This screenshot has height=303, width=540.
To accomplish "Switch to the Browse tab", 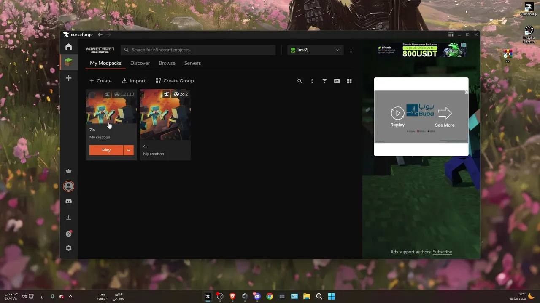I will click(x=167, y=63).
